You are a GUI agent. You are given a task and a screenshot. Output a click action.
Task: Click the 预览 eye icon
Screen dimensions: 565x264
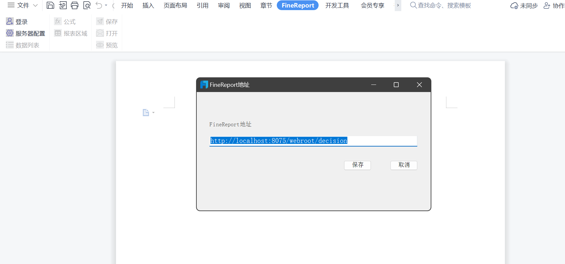tap(100, 45)
